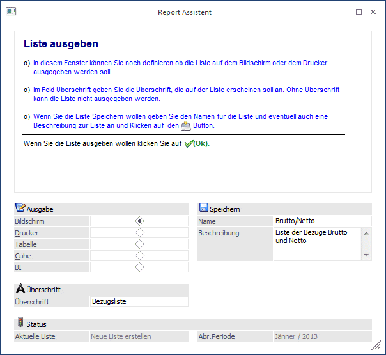Click the Ausgabe section pencil icon
The image size is (386, 355).
pyautogui.click(x=20, y=208)
